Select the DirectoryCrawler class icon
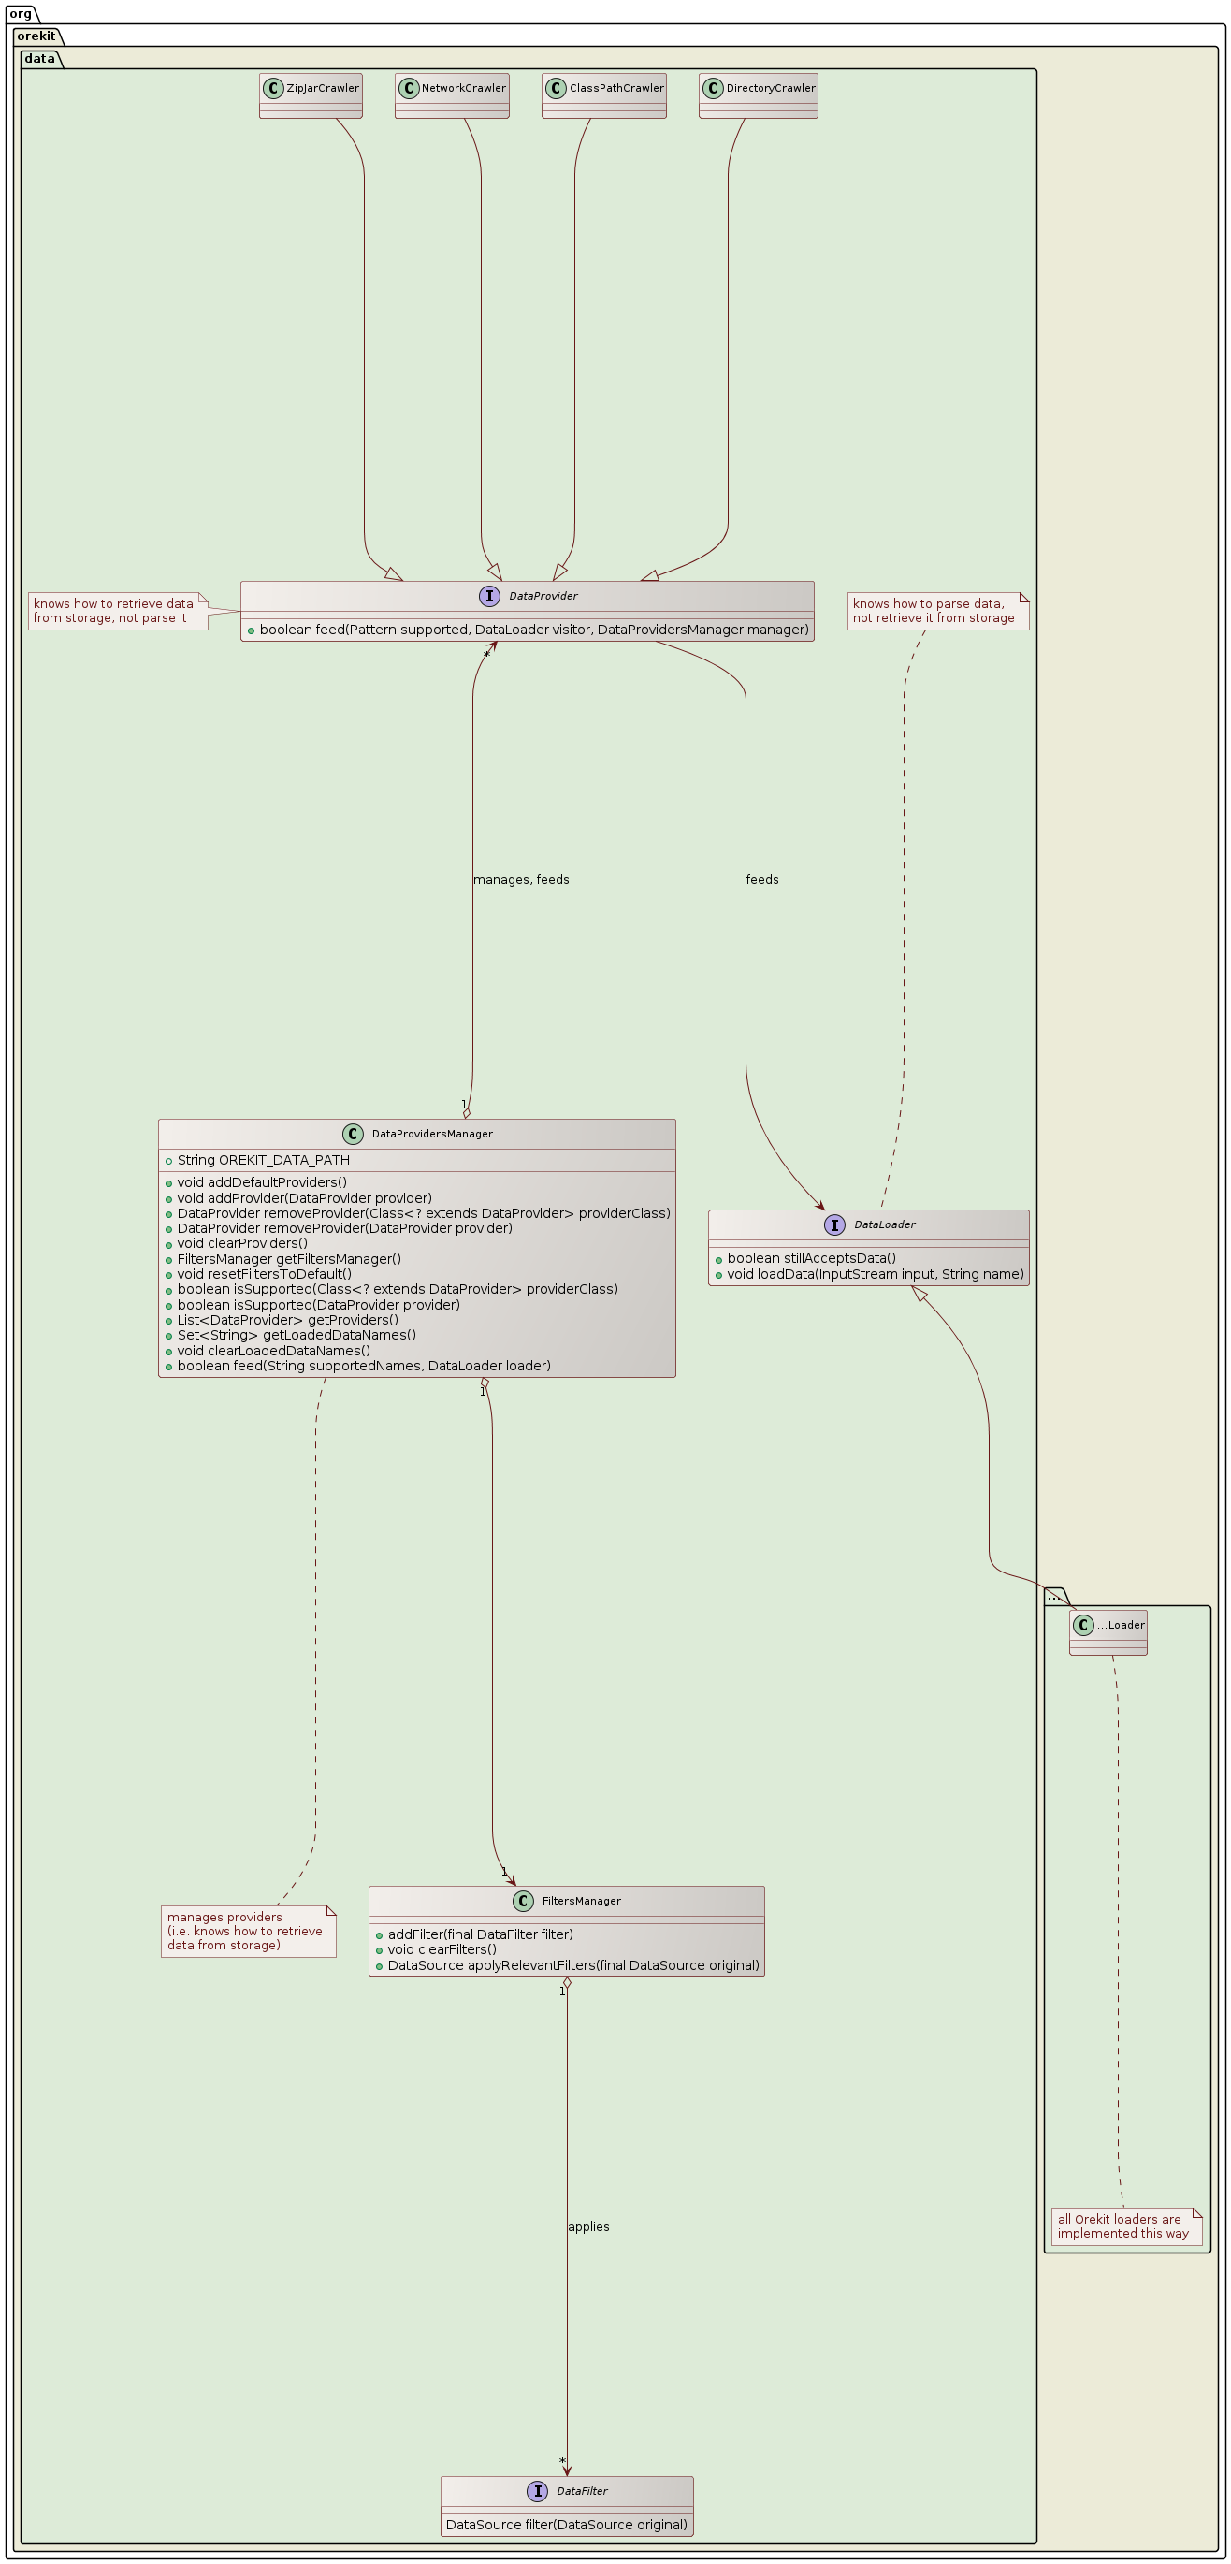Image resolution: width=1231 pixels, height=2564 pixels. 713,89
